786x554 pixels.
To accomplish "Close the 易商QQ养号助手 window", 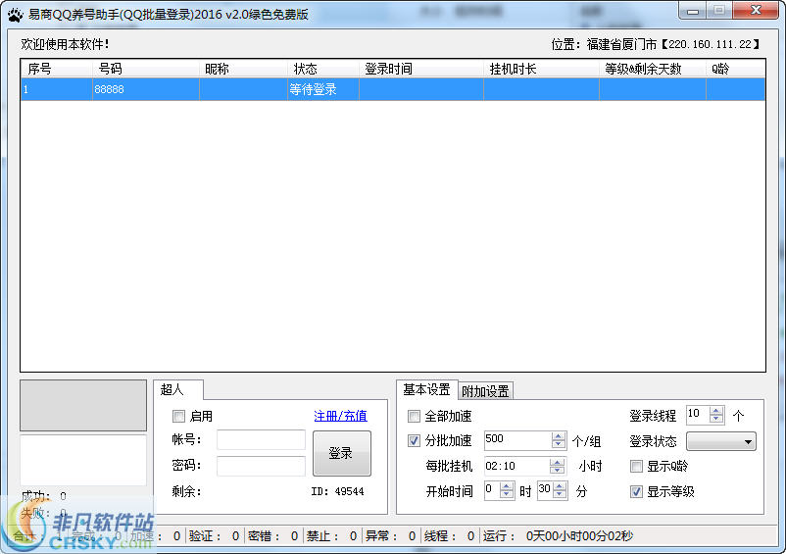I will [756, 10].
